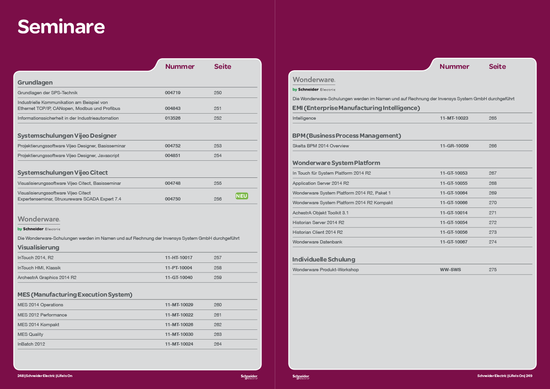Click course number 013526
The image size is (550, 389).
pos(173,118)
